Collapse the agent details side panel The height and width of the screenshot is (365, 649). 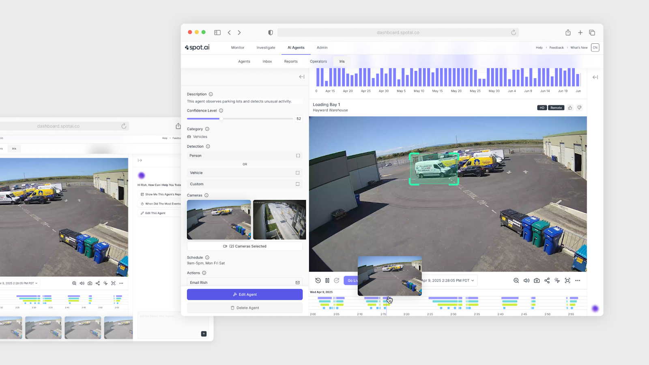(301, 77)
